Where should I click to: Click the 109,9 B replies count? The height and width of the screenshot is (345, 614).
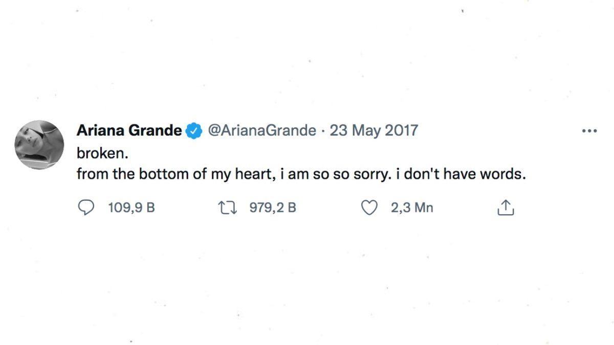coord(131,208)
